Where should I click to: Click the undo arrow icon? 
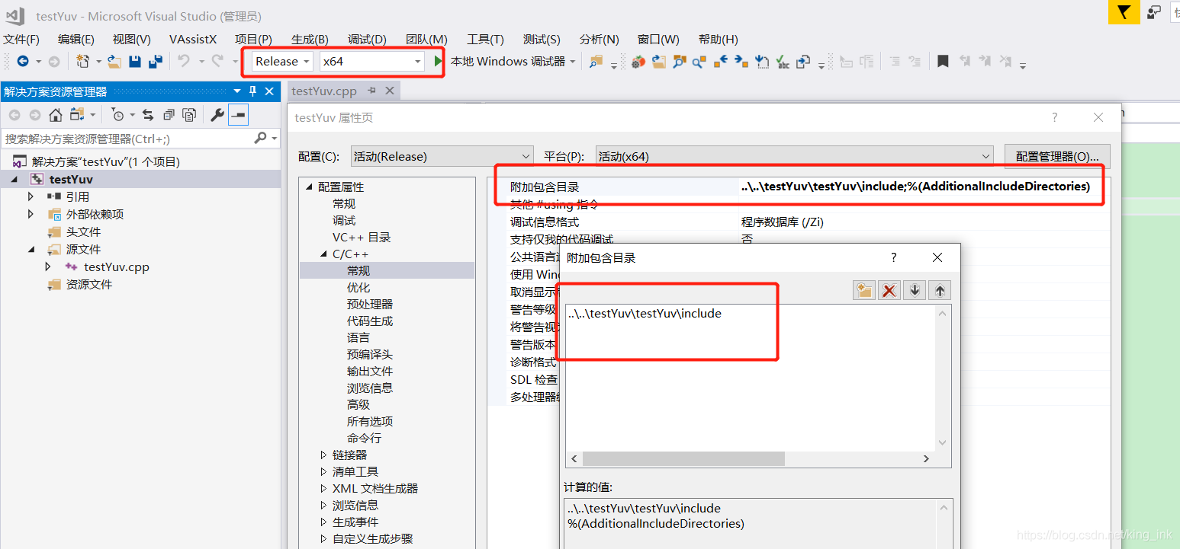[x=184, y=61]
